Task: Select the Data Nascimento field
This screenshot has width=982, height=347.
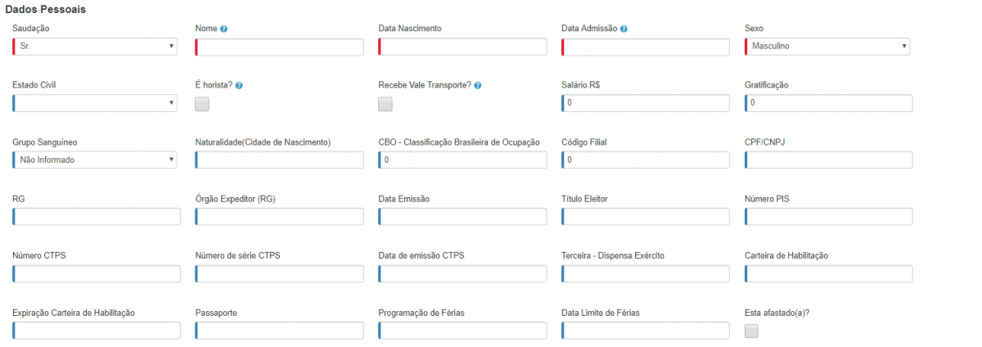Action: tap(462, 47)
